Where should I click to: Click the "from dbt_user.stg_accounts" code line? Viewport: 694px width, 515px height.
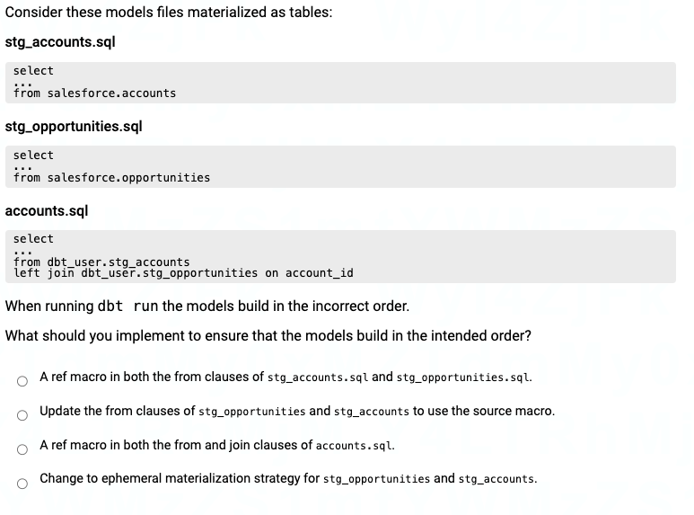point(101,262)
